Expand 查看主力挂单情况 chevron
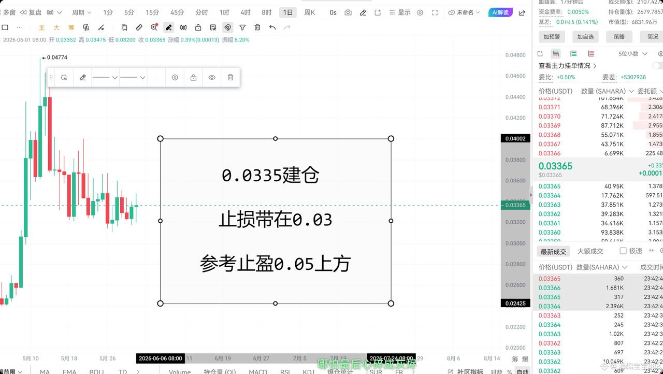The width and height of the screenshot is (663, 374). pyautogui.click(x=595, y=66)
